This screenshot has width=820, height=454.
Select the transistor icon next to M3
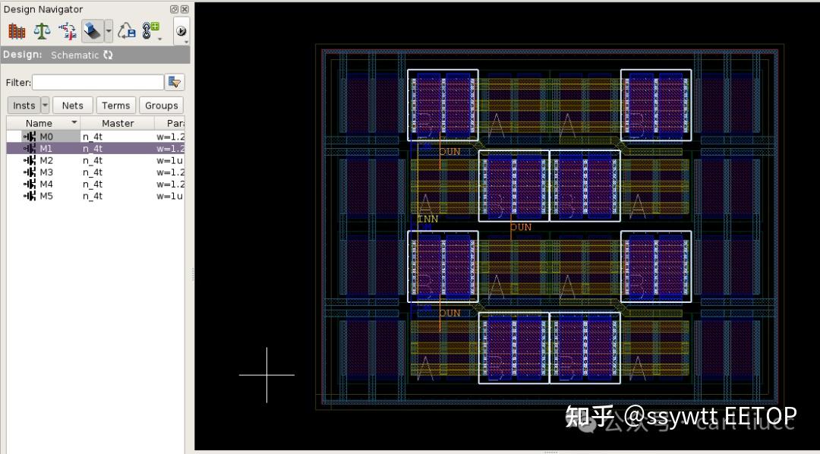30,172
